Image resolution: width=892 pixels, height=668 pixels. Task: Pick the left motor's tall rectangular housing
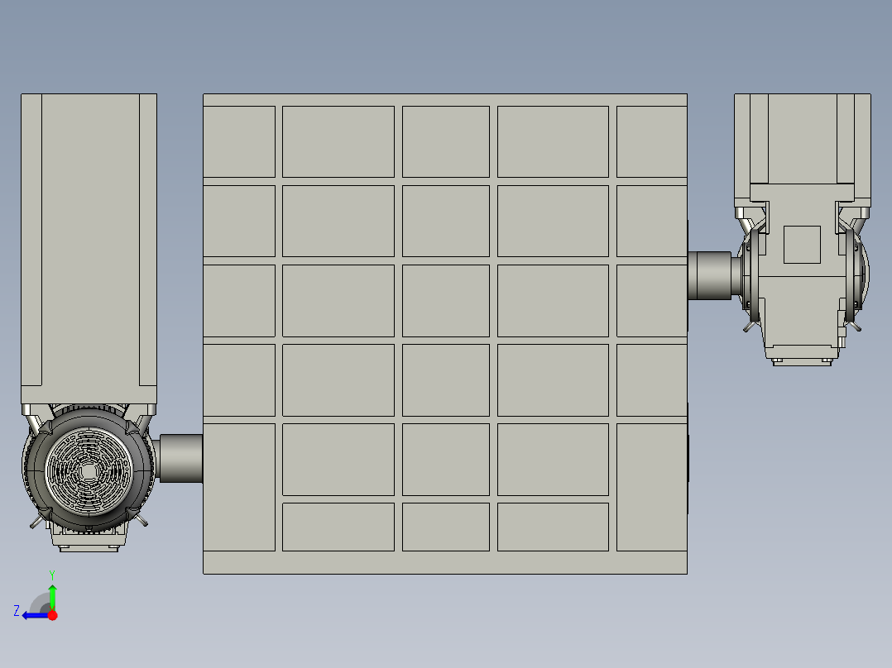89,249
